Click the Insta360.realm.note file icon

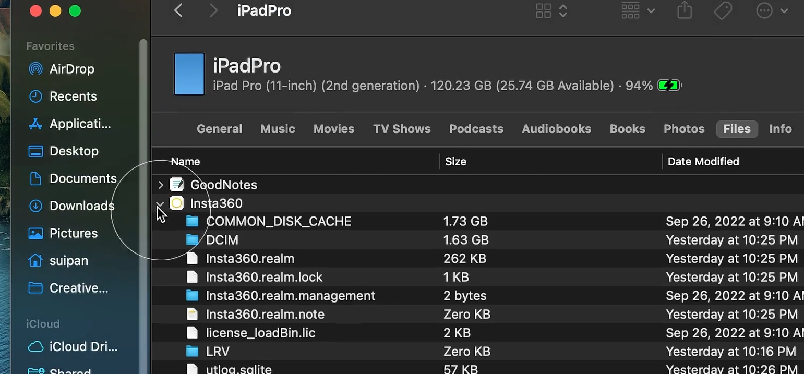(193, 314)
